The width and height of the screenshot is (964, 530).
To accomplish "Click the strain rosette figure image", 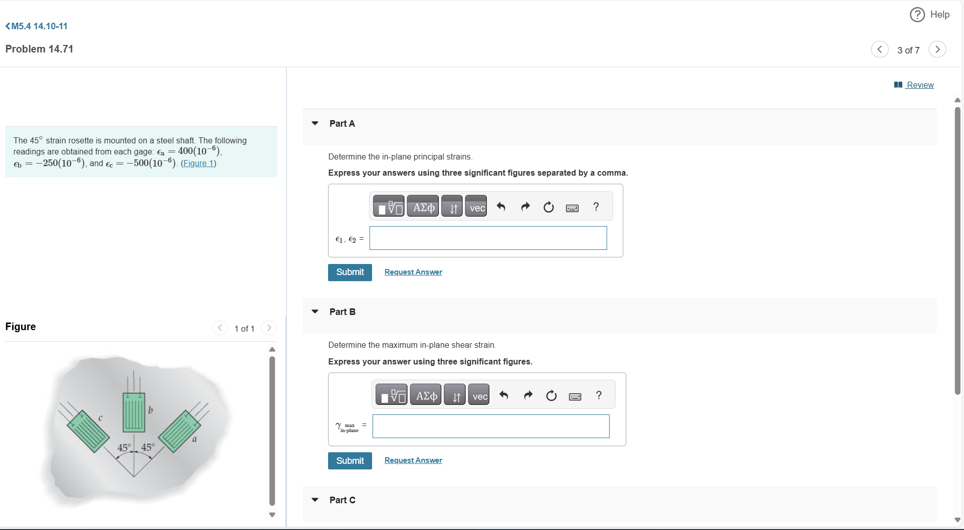I will point(136,431).
